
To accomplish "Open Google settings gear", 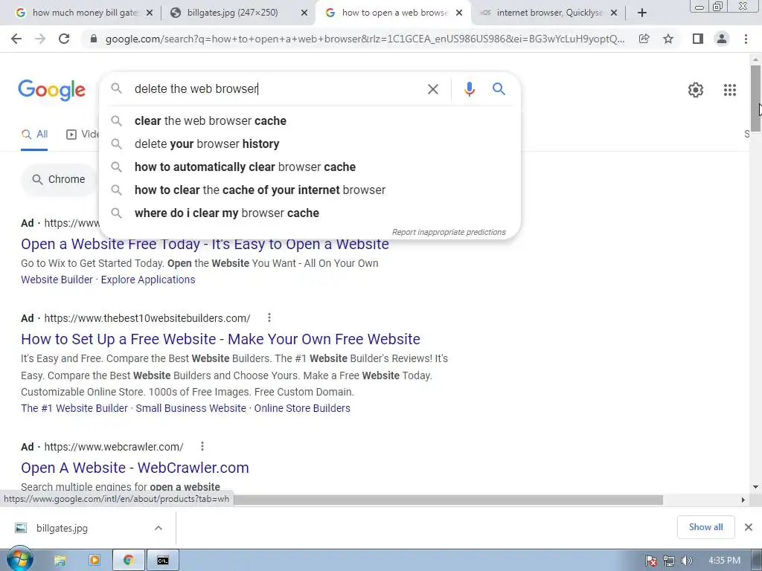I will [696, 90].
